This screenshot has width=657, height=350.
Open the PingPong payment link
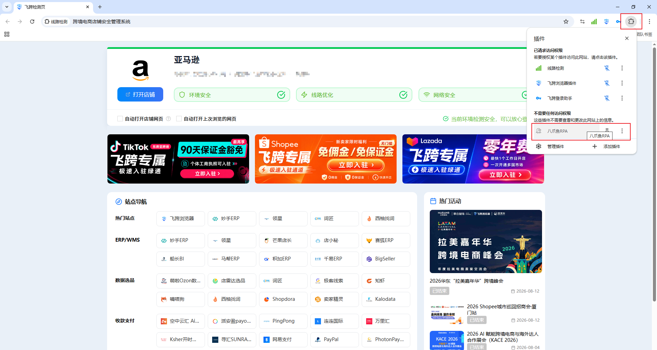[283, 321]
